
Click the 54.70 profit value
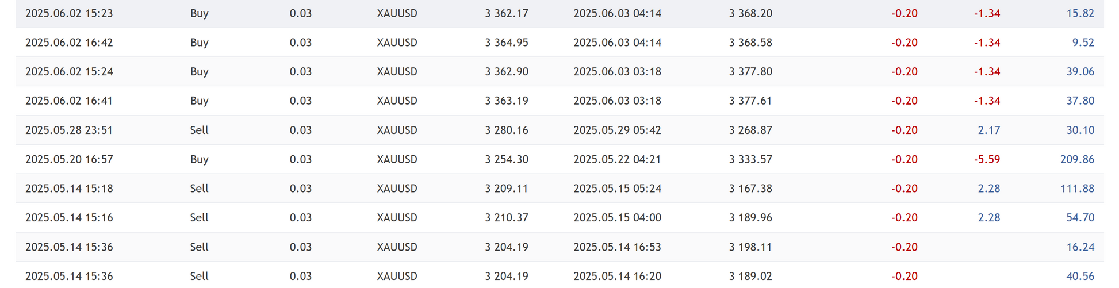(x=1080, y=218)
